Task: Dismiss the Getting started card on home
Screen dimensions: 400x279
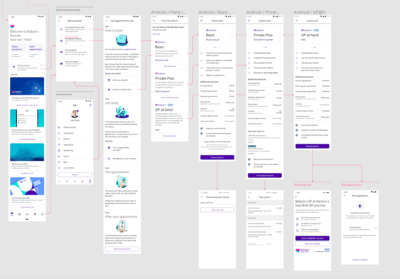Action: tap(41, 65)
